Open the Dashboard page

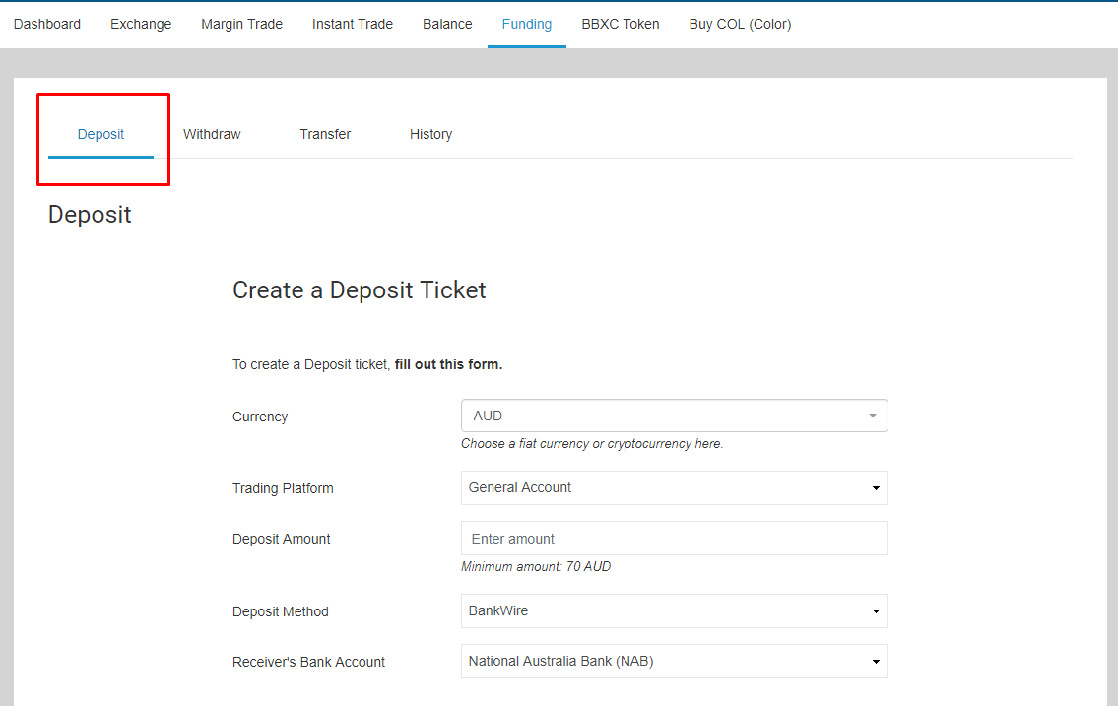pyautogui.click(x=47, y=24)
